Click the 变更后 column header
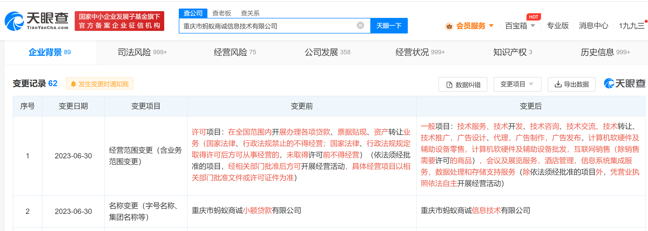Screen dimensions: 648x231 click(x=531, y=106)
